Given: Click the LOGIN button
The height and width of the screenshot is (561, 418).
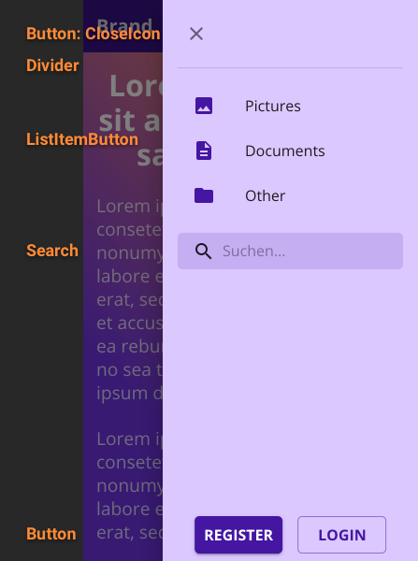Looking at the screenshot, I should click(x=341, y=535).
